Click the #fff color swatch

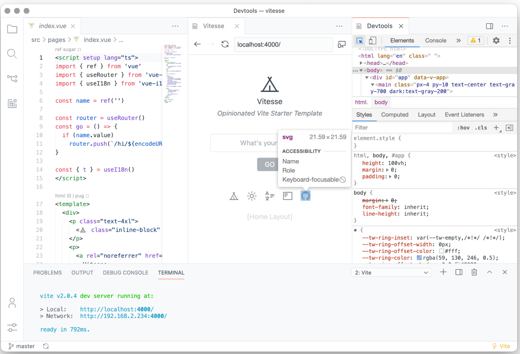coord(441,251)
